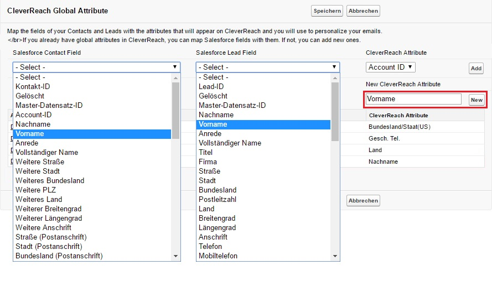The height and width of the screenshot is (286, 492).
Task: Click the Add button
Action: click(x=476, y=69)
